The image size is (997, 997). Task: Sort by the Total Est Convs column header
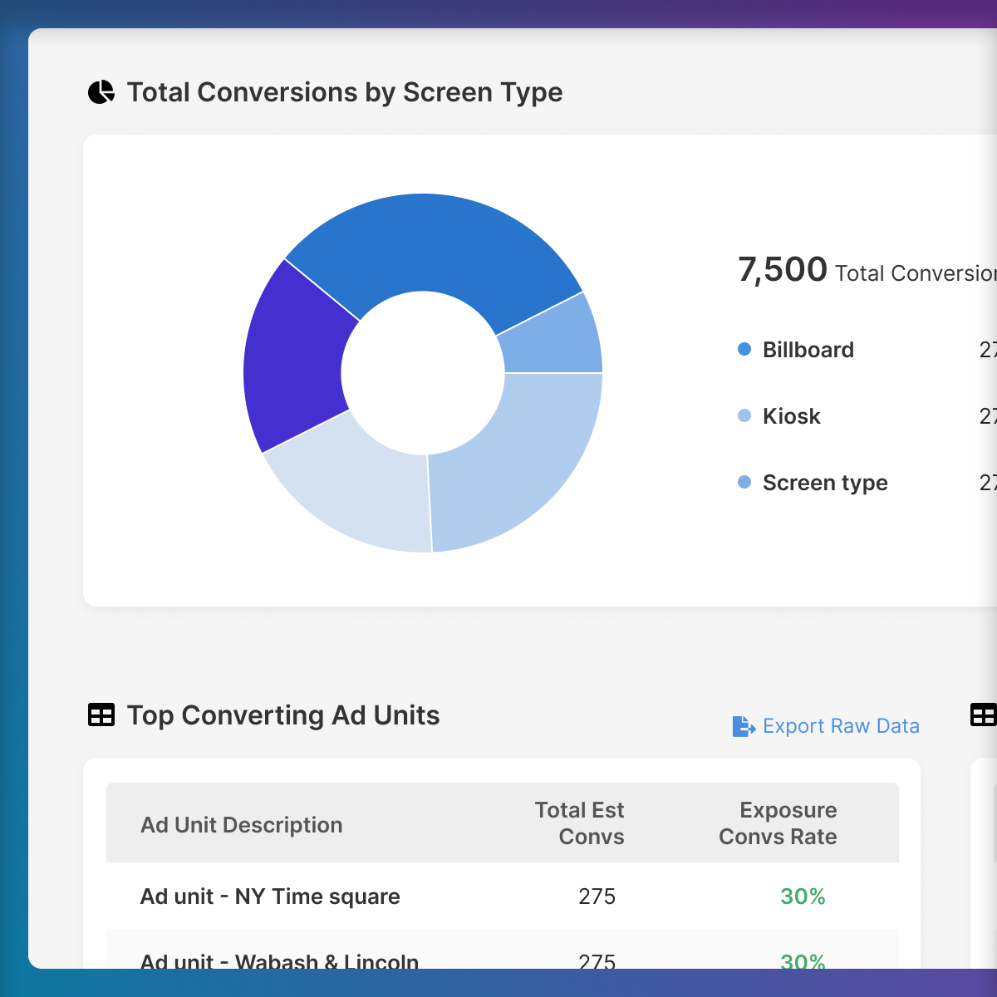pos(580,823)
